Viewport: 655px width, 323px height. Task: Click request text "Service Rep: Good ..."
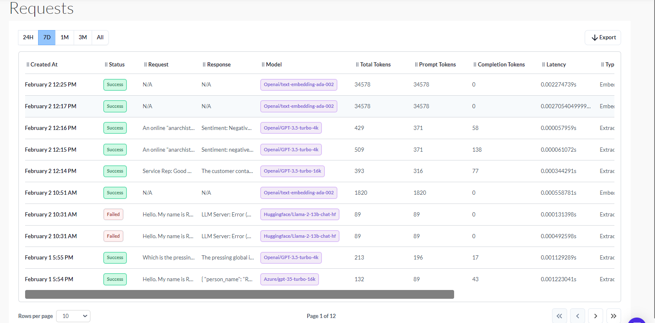(167, 171)
